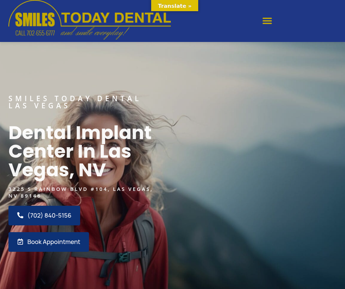The width and height of the screenshot is (345, 289).
Task: Click TODAY DENTAL logo text
Action: 116,18
